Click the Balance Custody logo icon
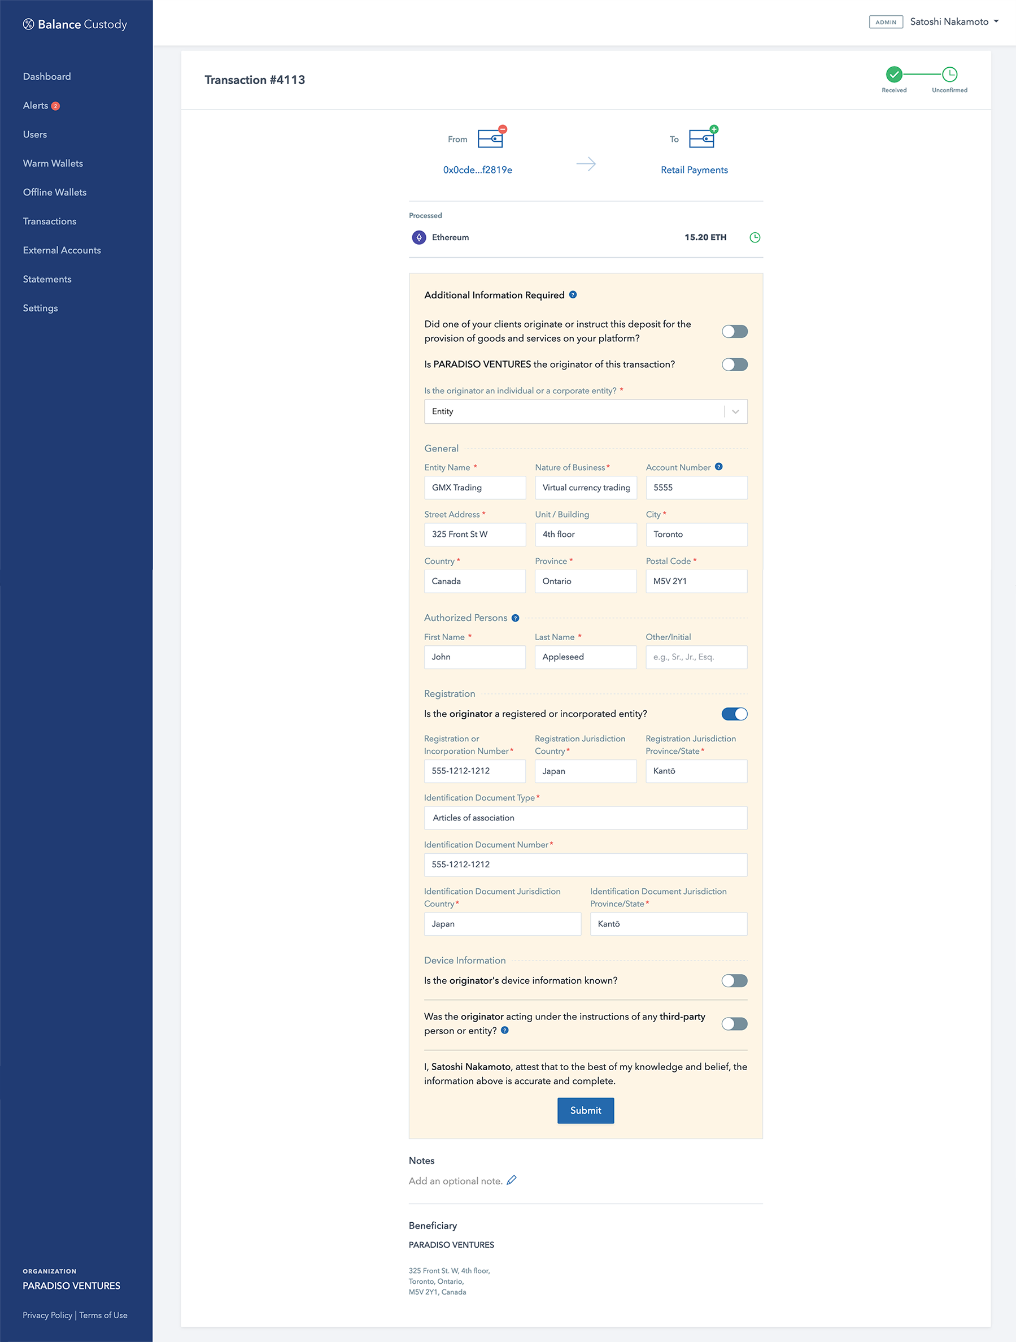The image size is (1016, 1342). point(27,24)
